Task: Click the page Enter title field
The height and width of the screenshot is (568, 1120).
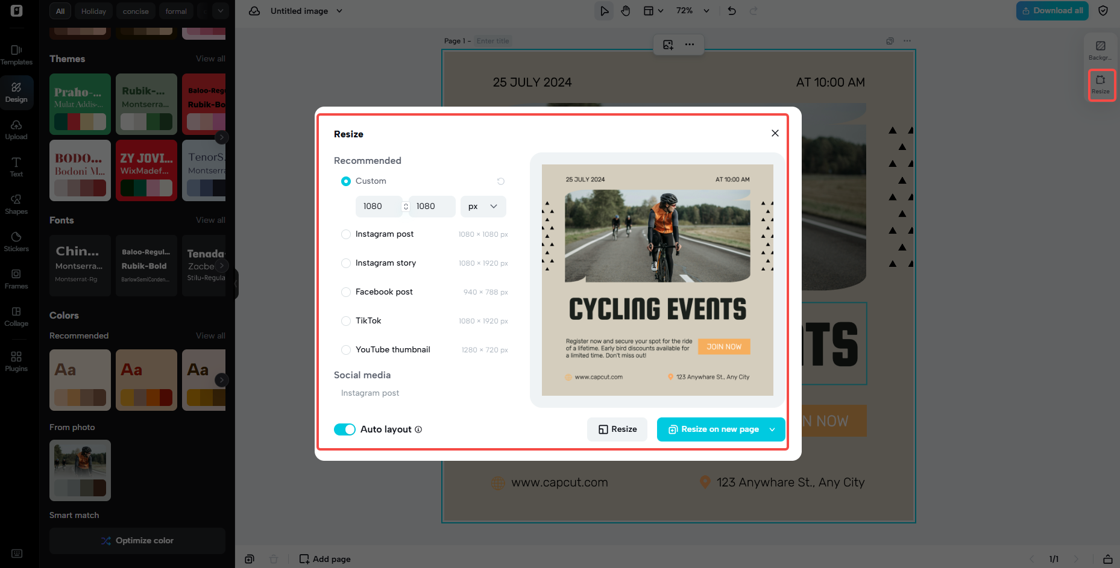Action: [493, 41]
